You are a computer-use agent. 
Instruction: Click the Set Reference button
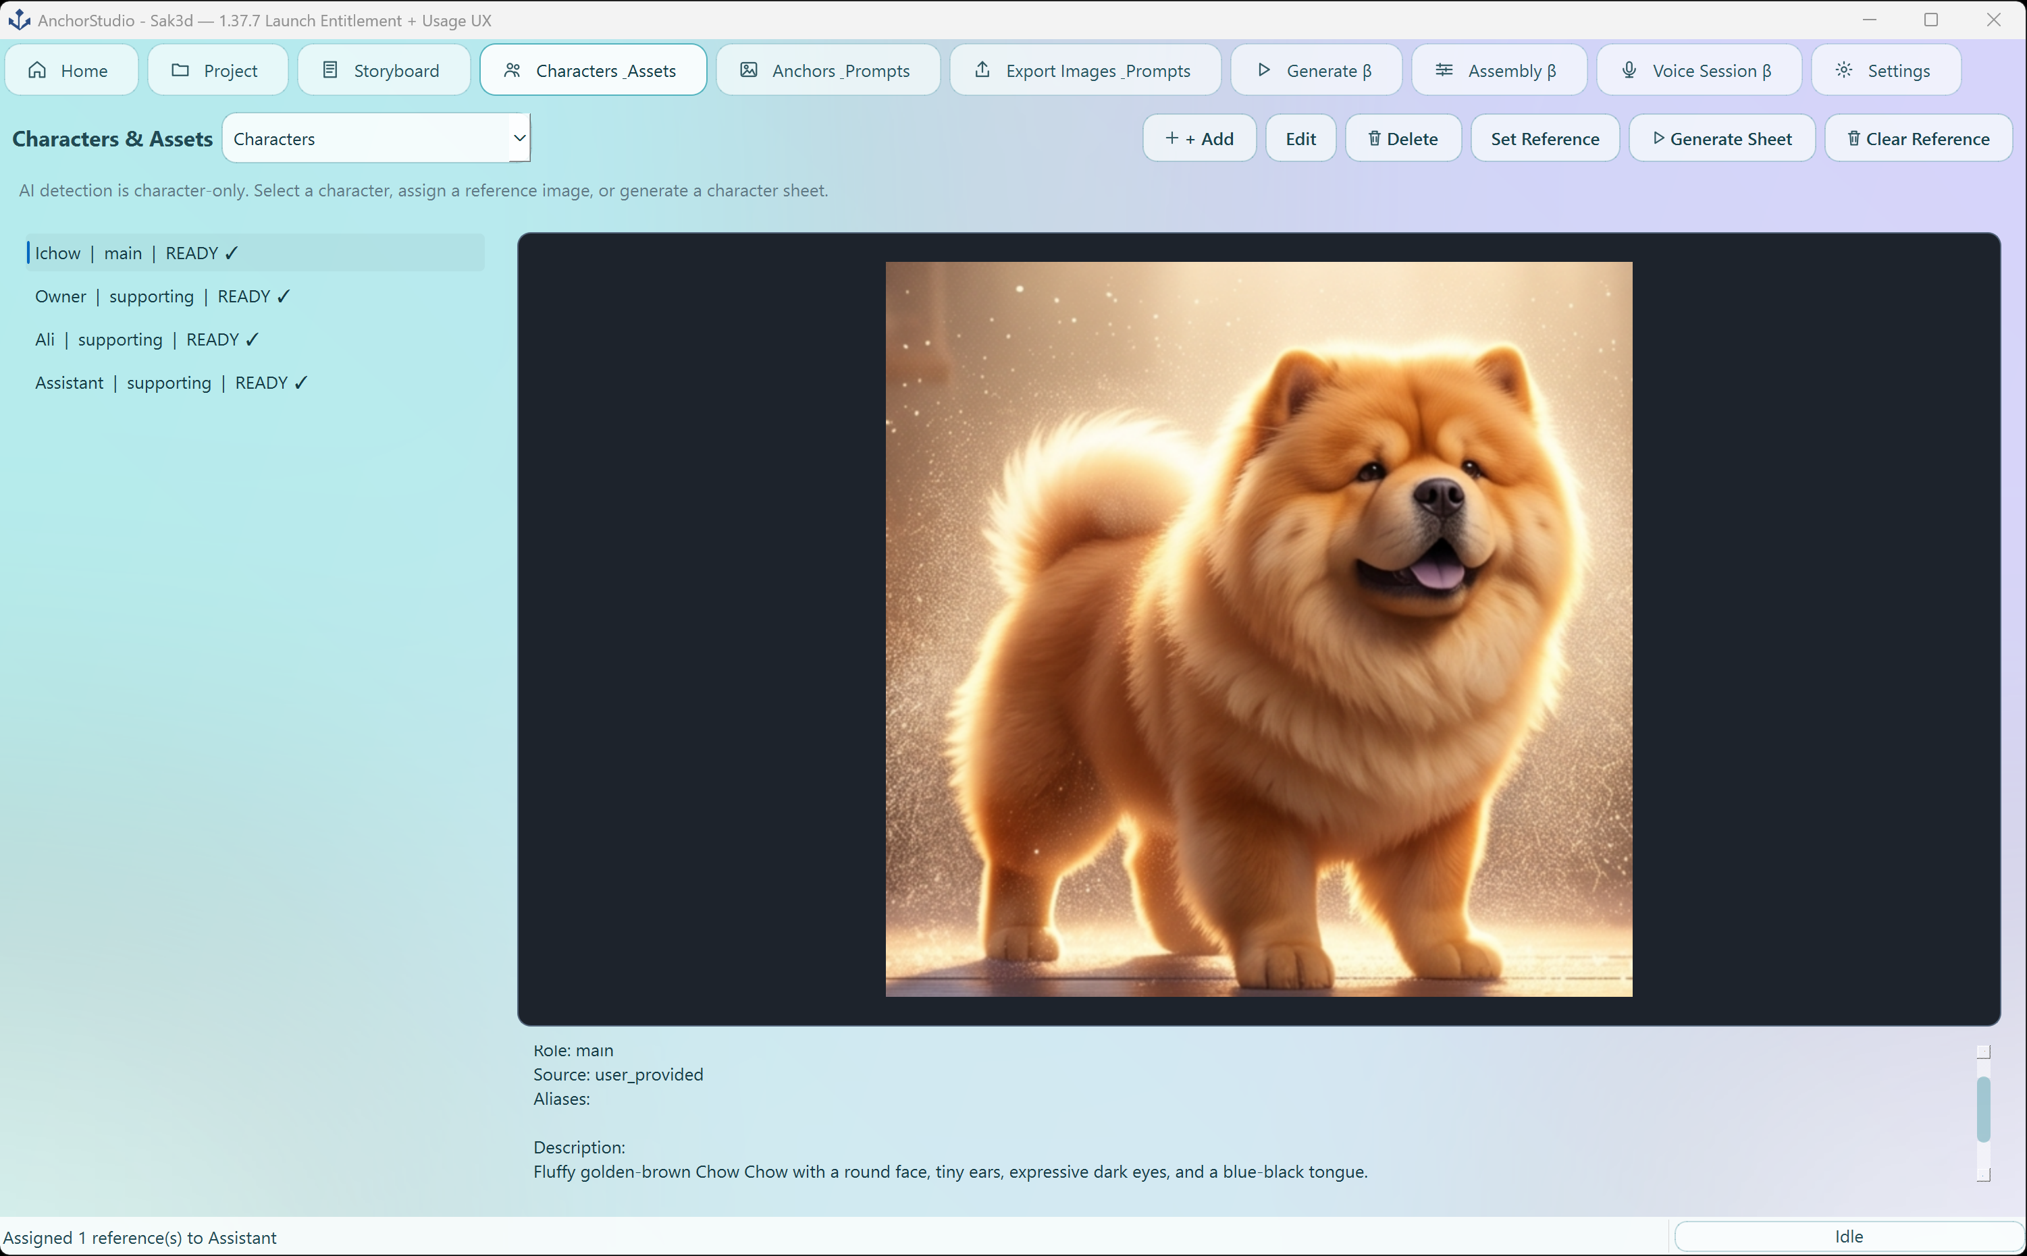coord(1544,139)
